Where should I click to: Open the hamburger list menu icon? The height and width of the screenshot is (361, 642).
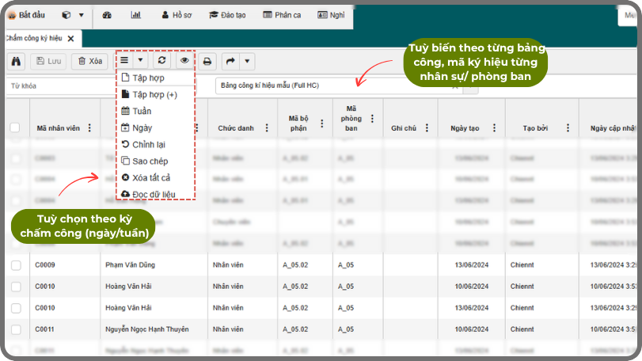pos(124,61)
